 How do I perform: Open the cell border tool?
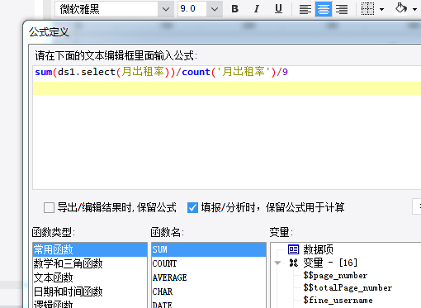click(367, 9)
